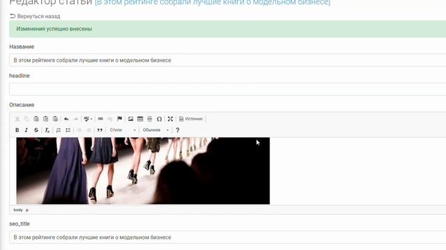Open the Стили dropdown
Image resolution: width=446 pixels, height=250 pixels.
[x=123, y=130]
